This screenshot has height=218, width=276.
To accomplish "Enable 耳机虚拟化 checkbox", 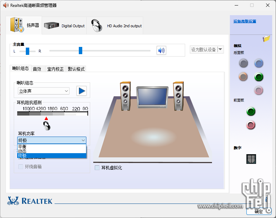I will coord(97,168).
